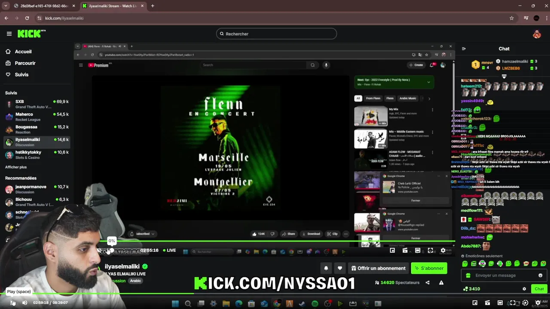Click the Envoyer un message input

pyautogui.click(x=504, y=276)
